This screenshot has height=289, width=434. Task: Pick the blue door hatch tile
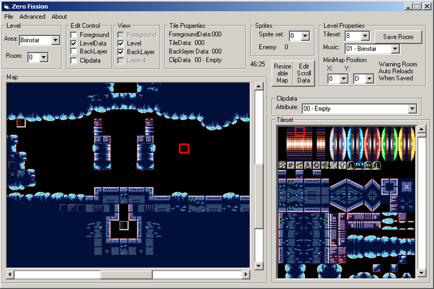[x=355, y=144]
